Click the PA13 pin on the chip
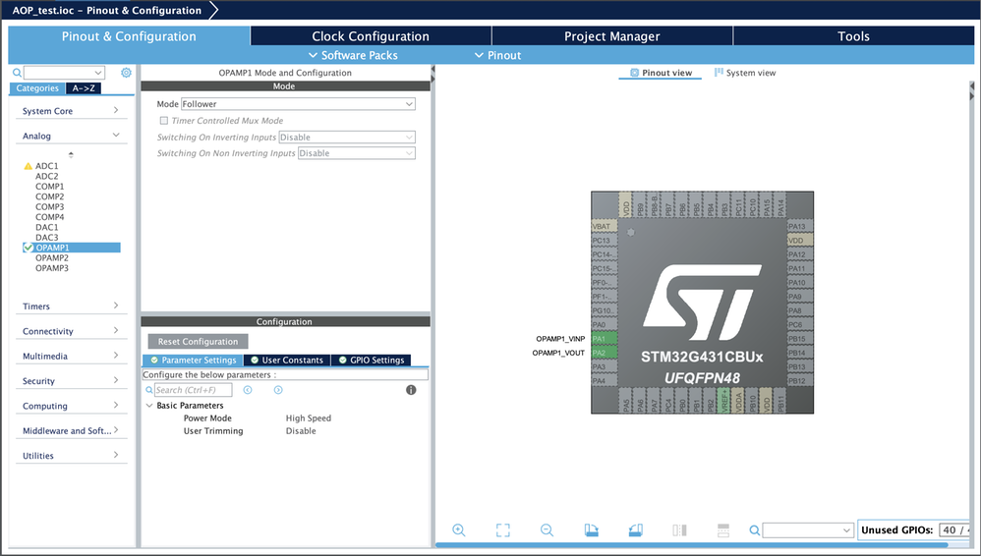981x556 pixels. [799, 226]
